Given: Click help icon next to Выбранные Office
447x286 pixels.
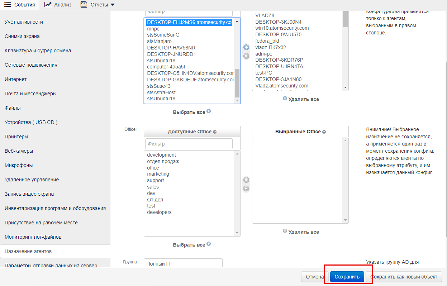Looking at the screenshot, I should pyautogui.click(x=324, y=132).
